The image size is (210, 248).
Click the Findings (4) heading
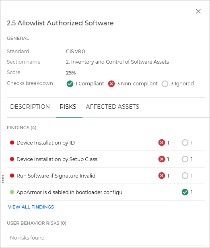click(22, 128)
